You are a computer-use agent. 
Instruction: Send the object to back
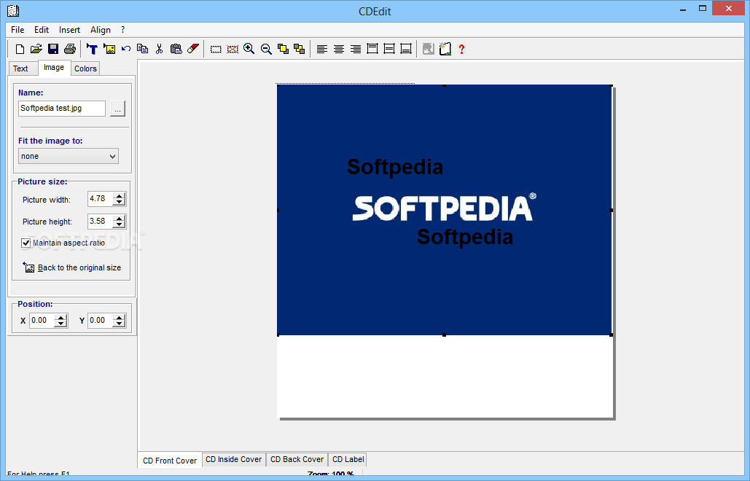pyautogui.click(x=300, y=49)
